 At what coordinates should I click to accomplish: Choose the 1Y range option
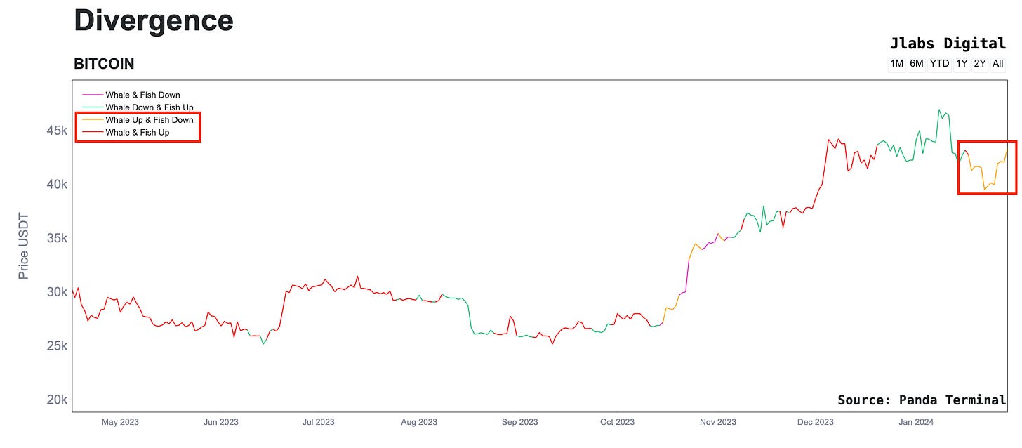(962, 64)
